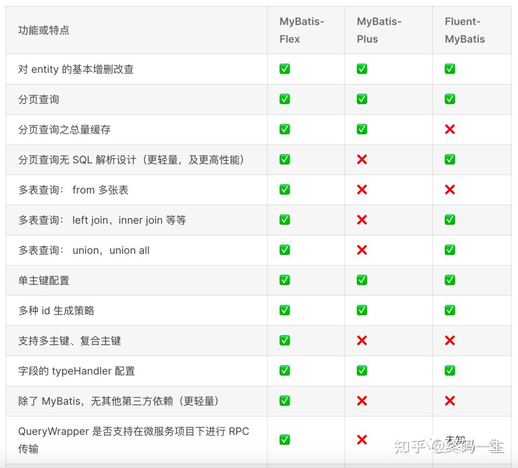Click Fluent-MyBatis red cross for 第三方依赖 row
This screenshot has width=518, height=468.
coord(449,400)
